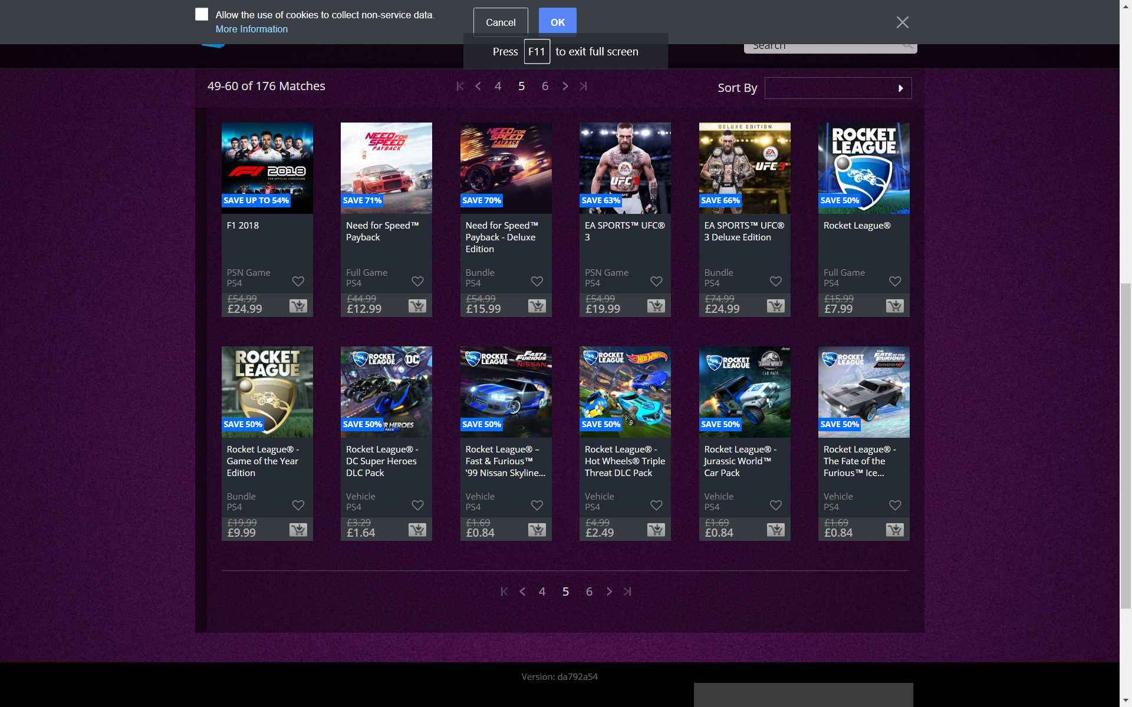Open Rocket League Jurassic World pack cover
The width and height of the screenshot is (1132, 707).
pyautogui.click(x=745, y=392)
